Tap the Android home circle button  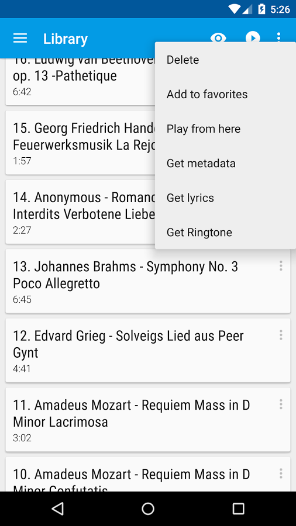148,509
